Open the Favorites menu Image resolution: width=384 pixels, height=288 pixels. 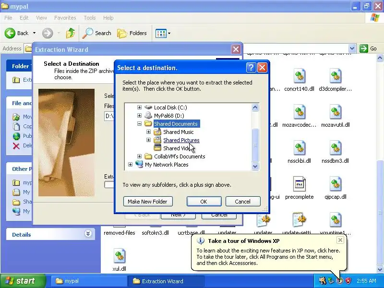(x=65, y=18)
